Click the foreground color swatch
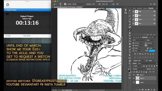This screenshot has height=91, width=162. tap(129, 71)
